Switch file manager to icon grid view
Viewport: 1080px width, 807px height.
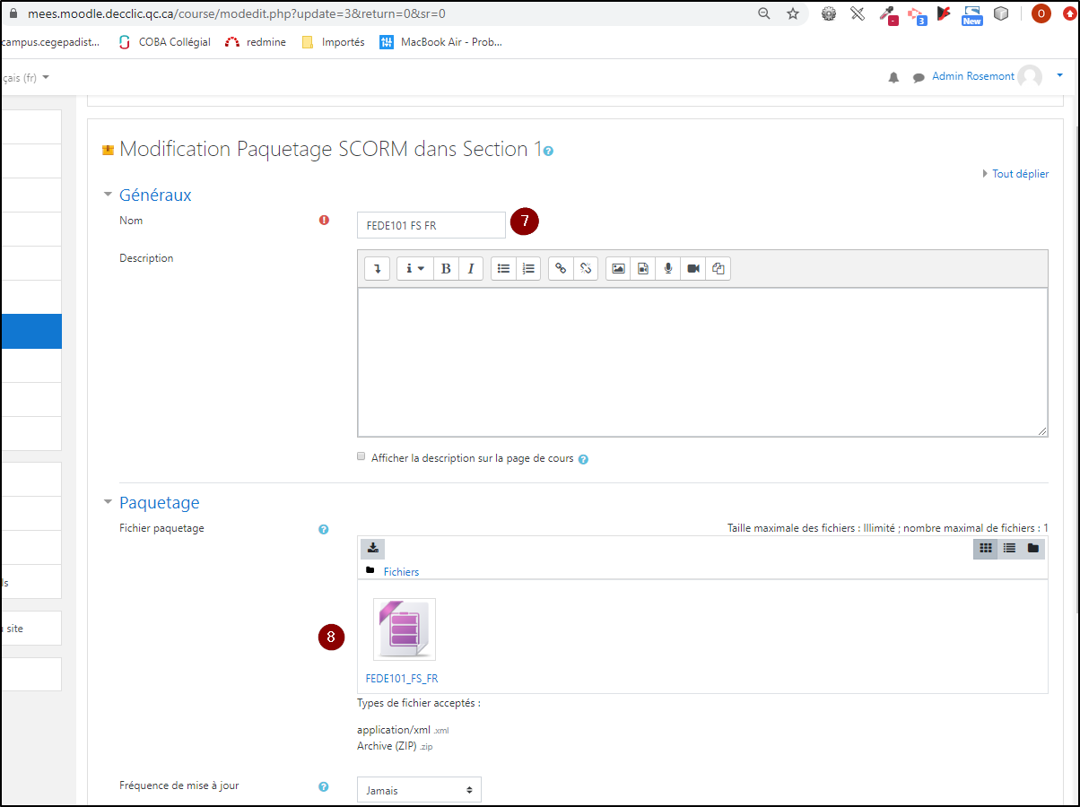(985, 548)
